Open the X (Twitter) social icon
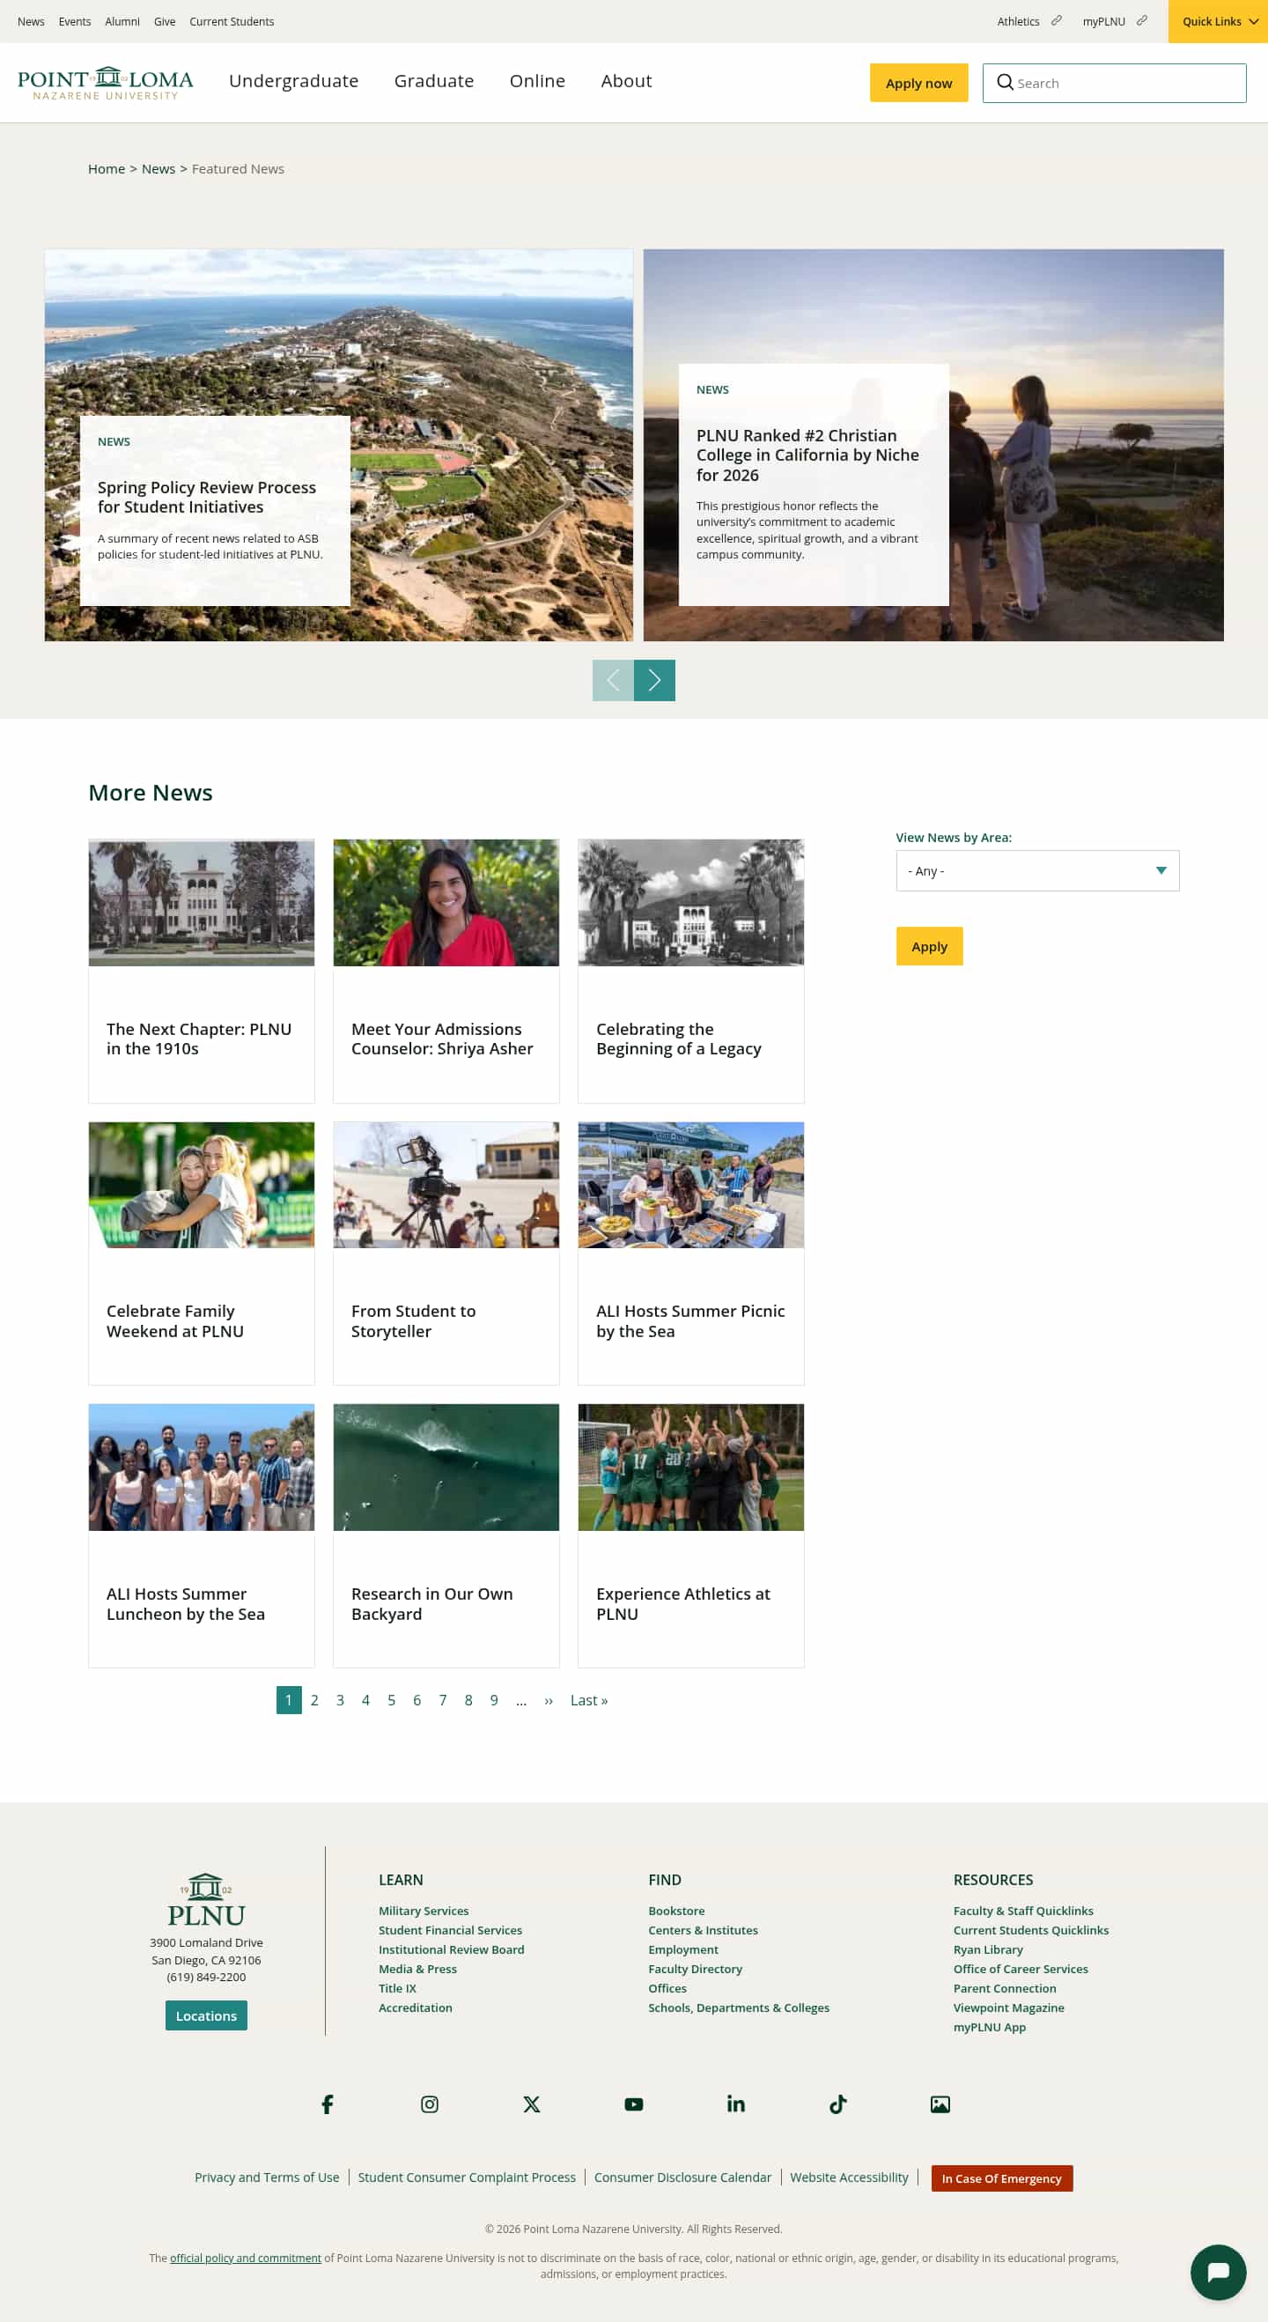This screenshot has height=2322, width=1268. pos(532,2104)
